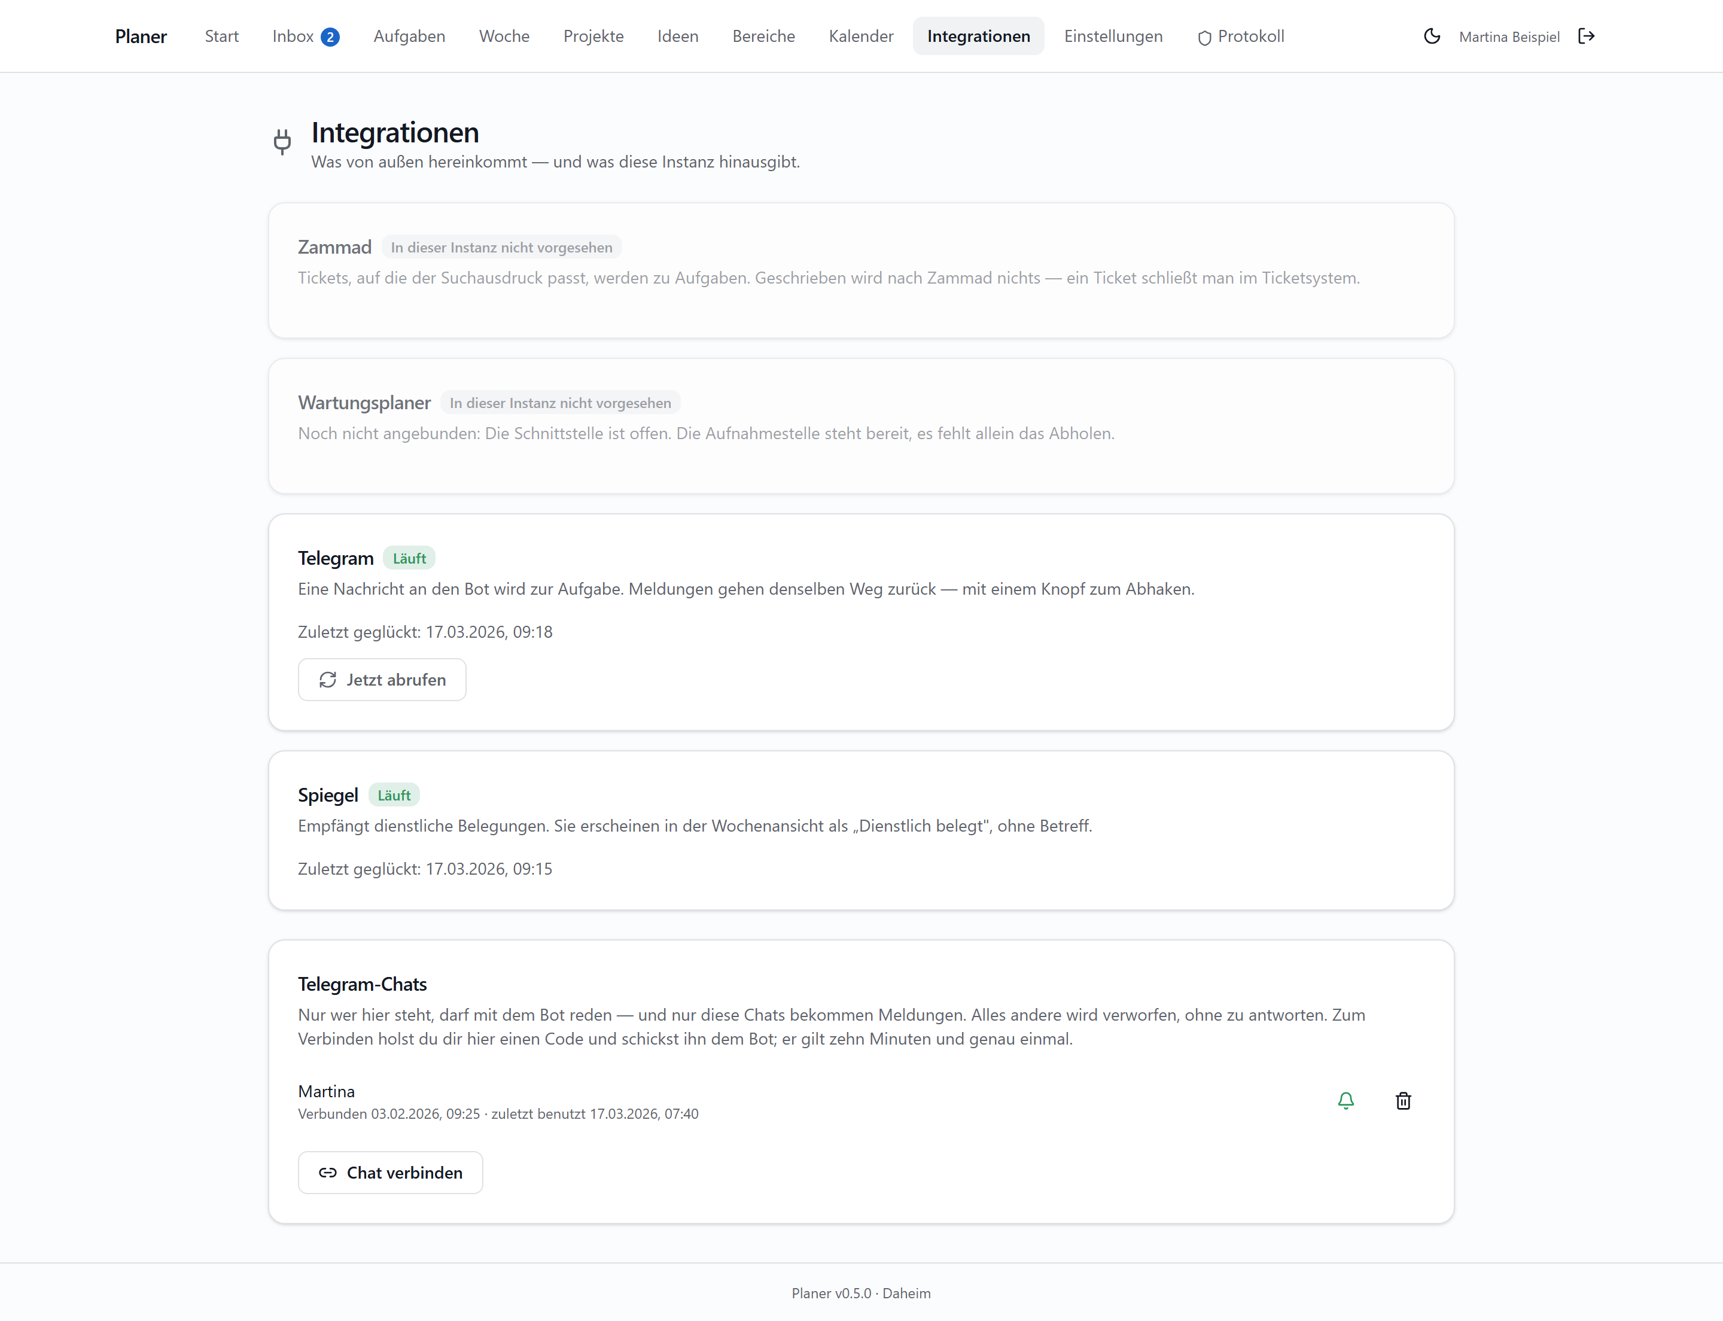Click link icon in Chat verbinden
The height and width of the screenshot is (1321, 1723).
pos(328,1173)
